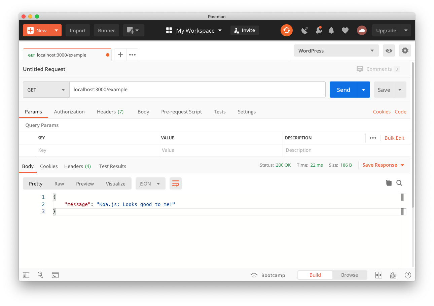Open the Pre-request Script tab
Screen dimensions: 434x306
181,111
